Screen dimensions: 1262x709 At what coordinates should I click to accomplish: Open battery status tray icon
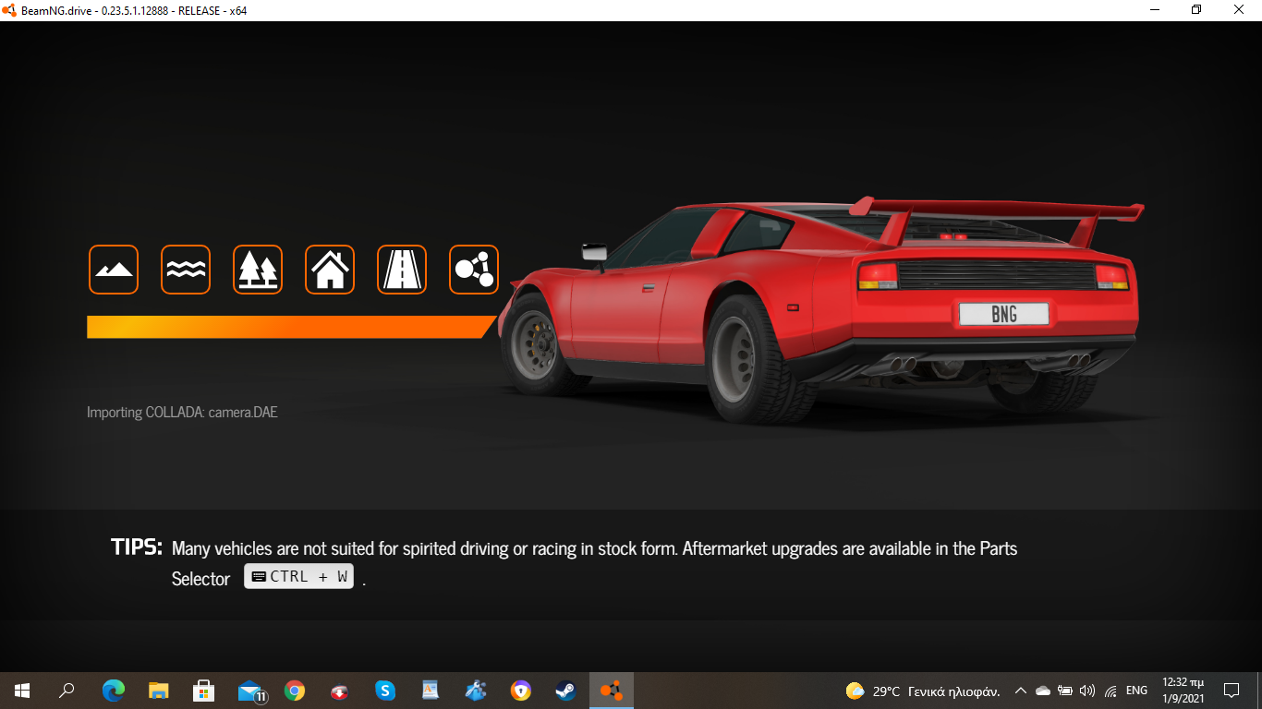pyautogui.click(x=1065, y=691)
